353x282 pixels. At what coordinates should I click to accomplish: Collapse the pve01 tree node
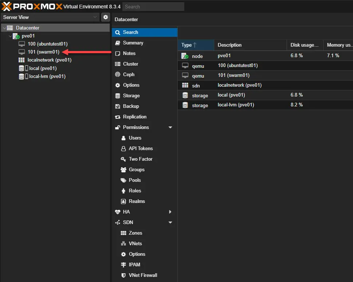(x=10, y=36)
